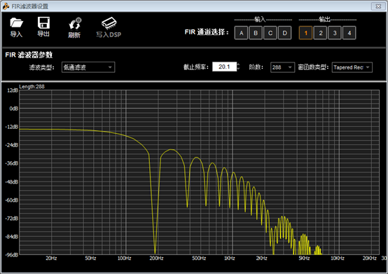Click the cutoff frequency field showing 20.1
This screenshot has height=274, width=388.
tap(224, 67)
